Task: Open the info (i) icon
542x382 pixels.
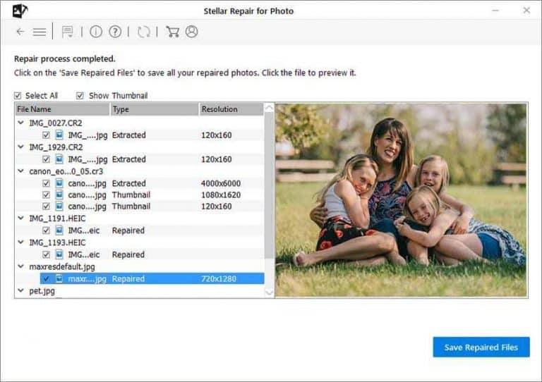Action: (x=96, y=32)
